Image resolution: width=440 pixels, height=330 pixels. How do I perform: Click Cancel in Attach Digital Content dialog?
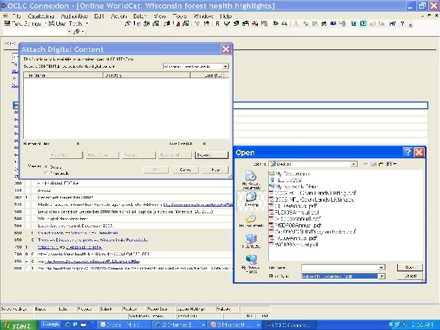(x=185, y=170)
